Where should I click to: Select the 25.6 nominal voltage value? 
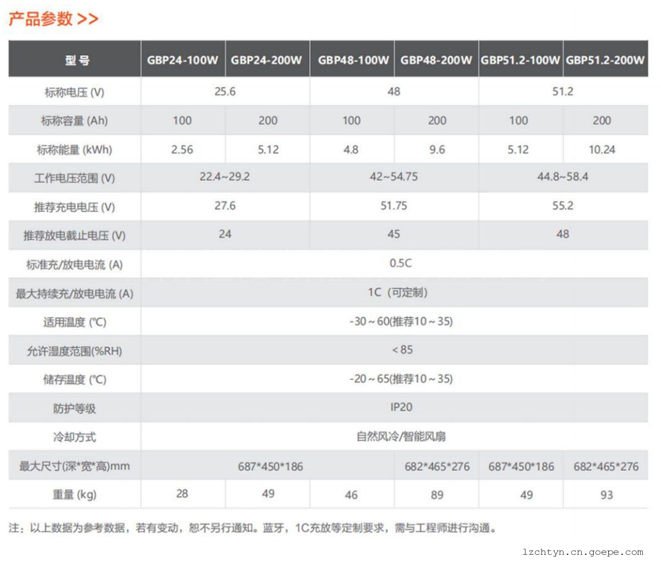tap(225, 91)
